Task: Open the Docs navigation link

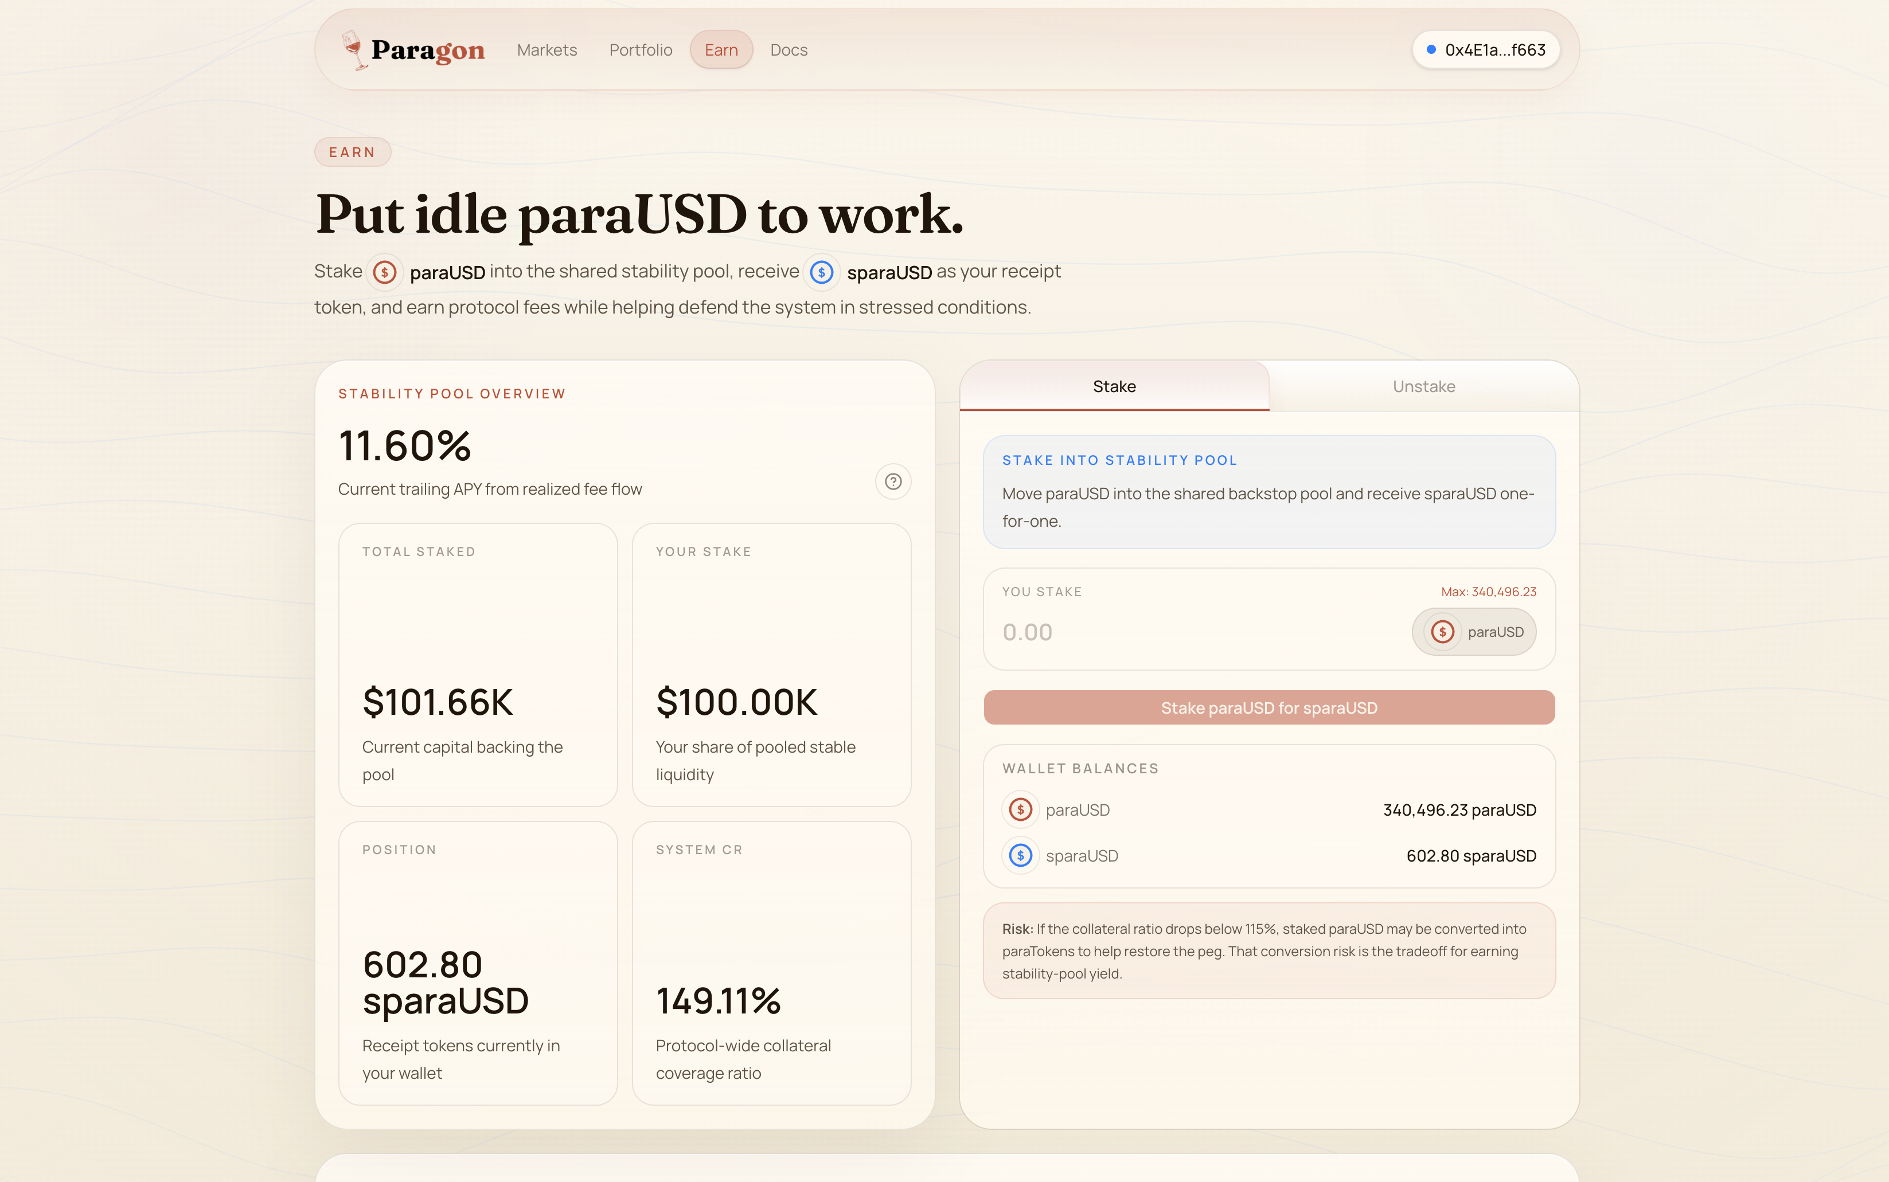Action: (788, 50)
